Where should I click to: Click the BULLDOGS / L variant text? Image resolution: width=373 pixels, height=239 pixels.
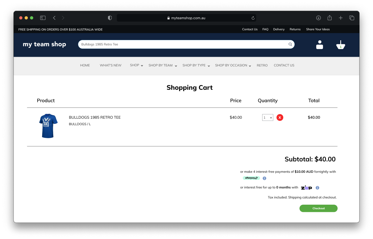pos(80,124)
